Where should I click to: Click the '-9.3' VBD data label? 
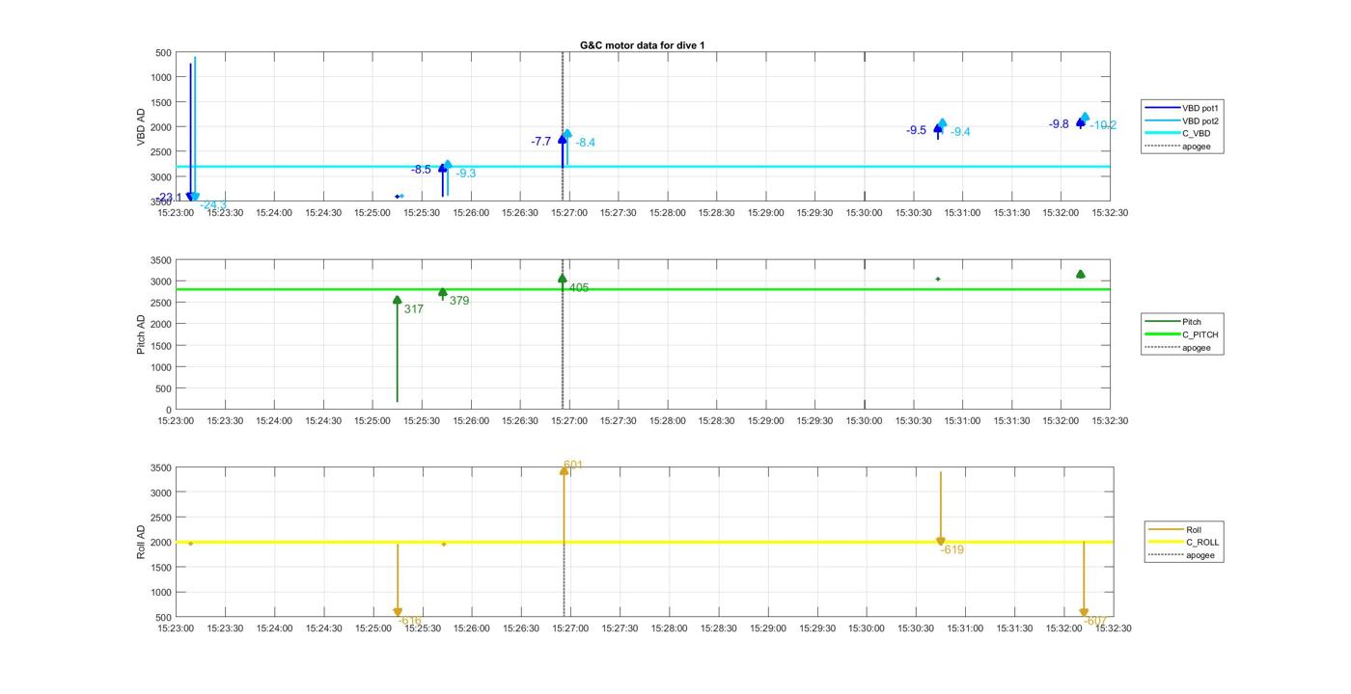[466, 173]
